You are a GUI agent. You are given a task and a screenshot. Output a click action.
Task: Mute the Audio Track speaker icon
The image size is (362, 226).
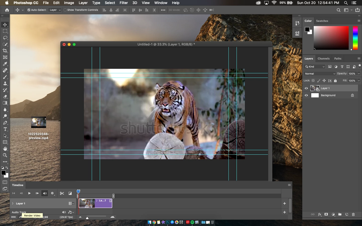pos(64,212)
